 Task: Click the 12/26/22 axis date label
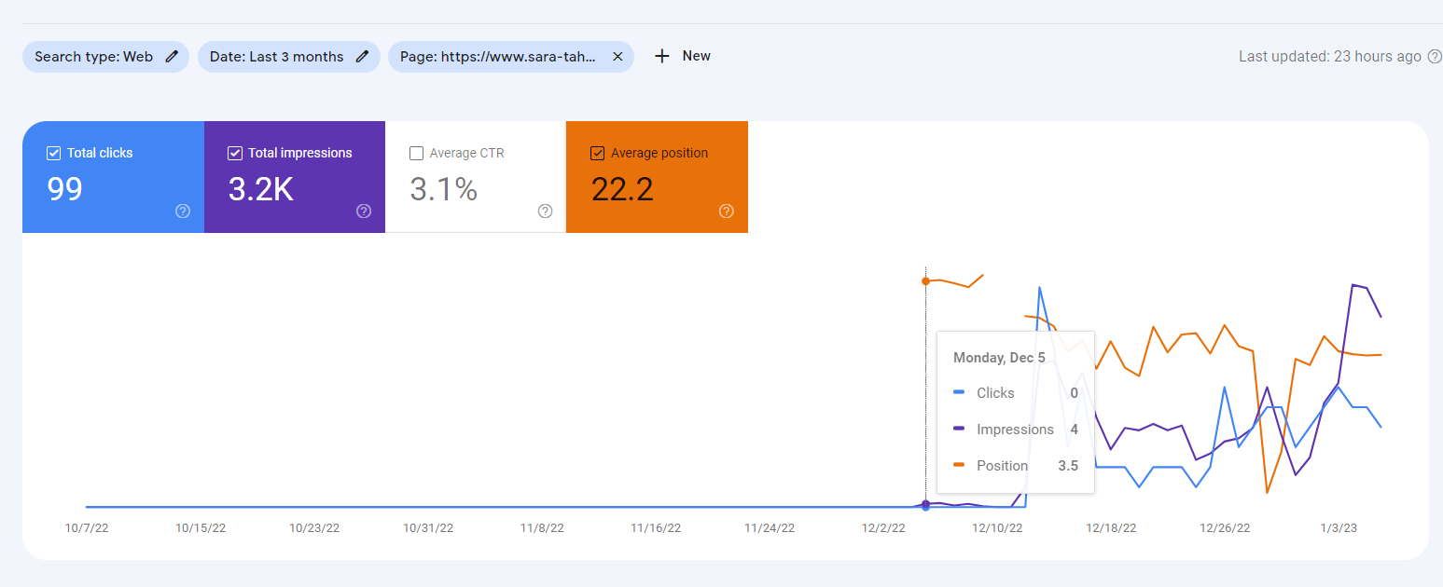pyautogui.click(x=1225, y=527)
